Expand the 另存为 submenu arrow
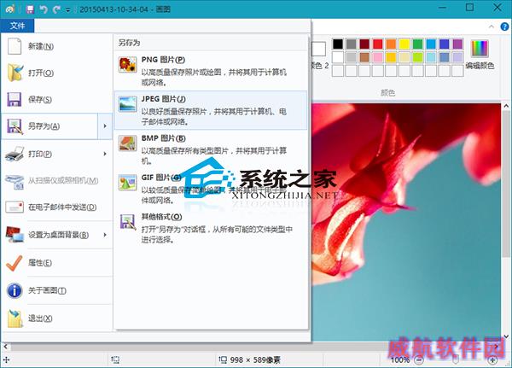The height and width of the screenshot is (368, 512). pyautogui.click(x=105, y=126)
